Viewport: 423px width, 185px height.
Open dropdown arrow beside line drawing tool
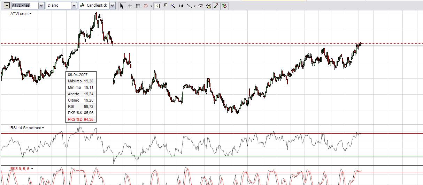[194, 6]
